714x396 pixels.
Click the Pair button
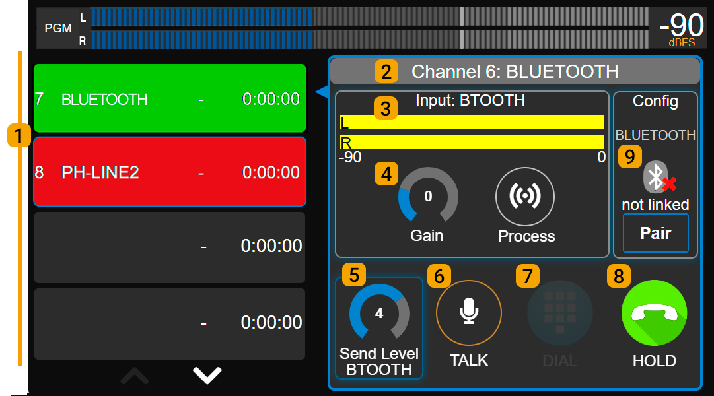point(656,233)
